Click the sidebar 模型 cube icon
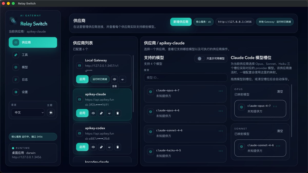308x173 pixels. click(16, 67)
